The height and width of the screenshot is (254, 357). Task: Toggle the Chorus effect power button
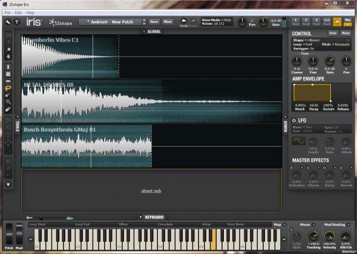coord(308,168)
